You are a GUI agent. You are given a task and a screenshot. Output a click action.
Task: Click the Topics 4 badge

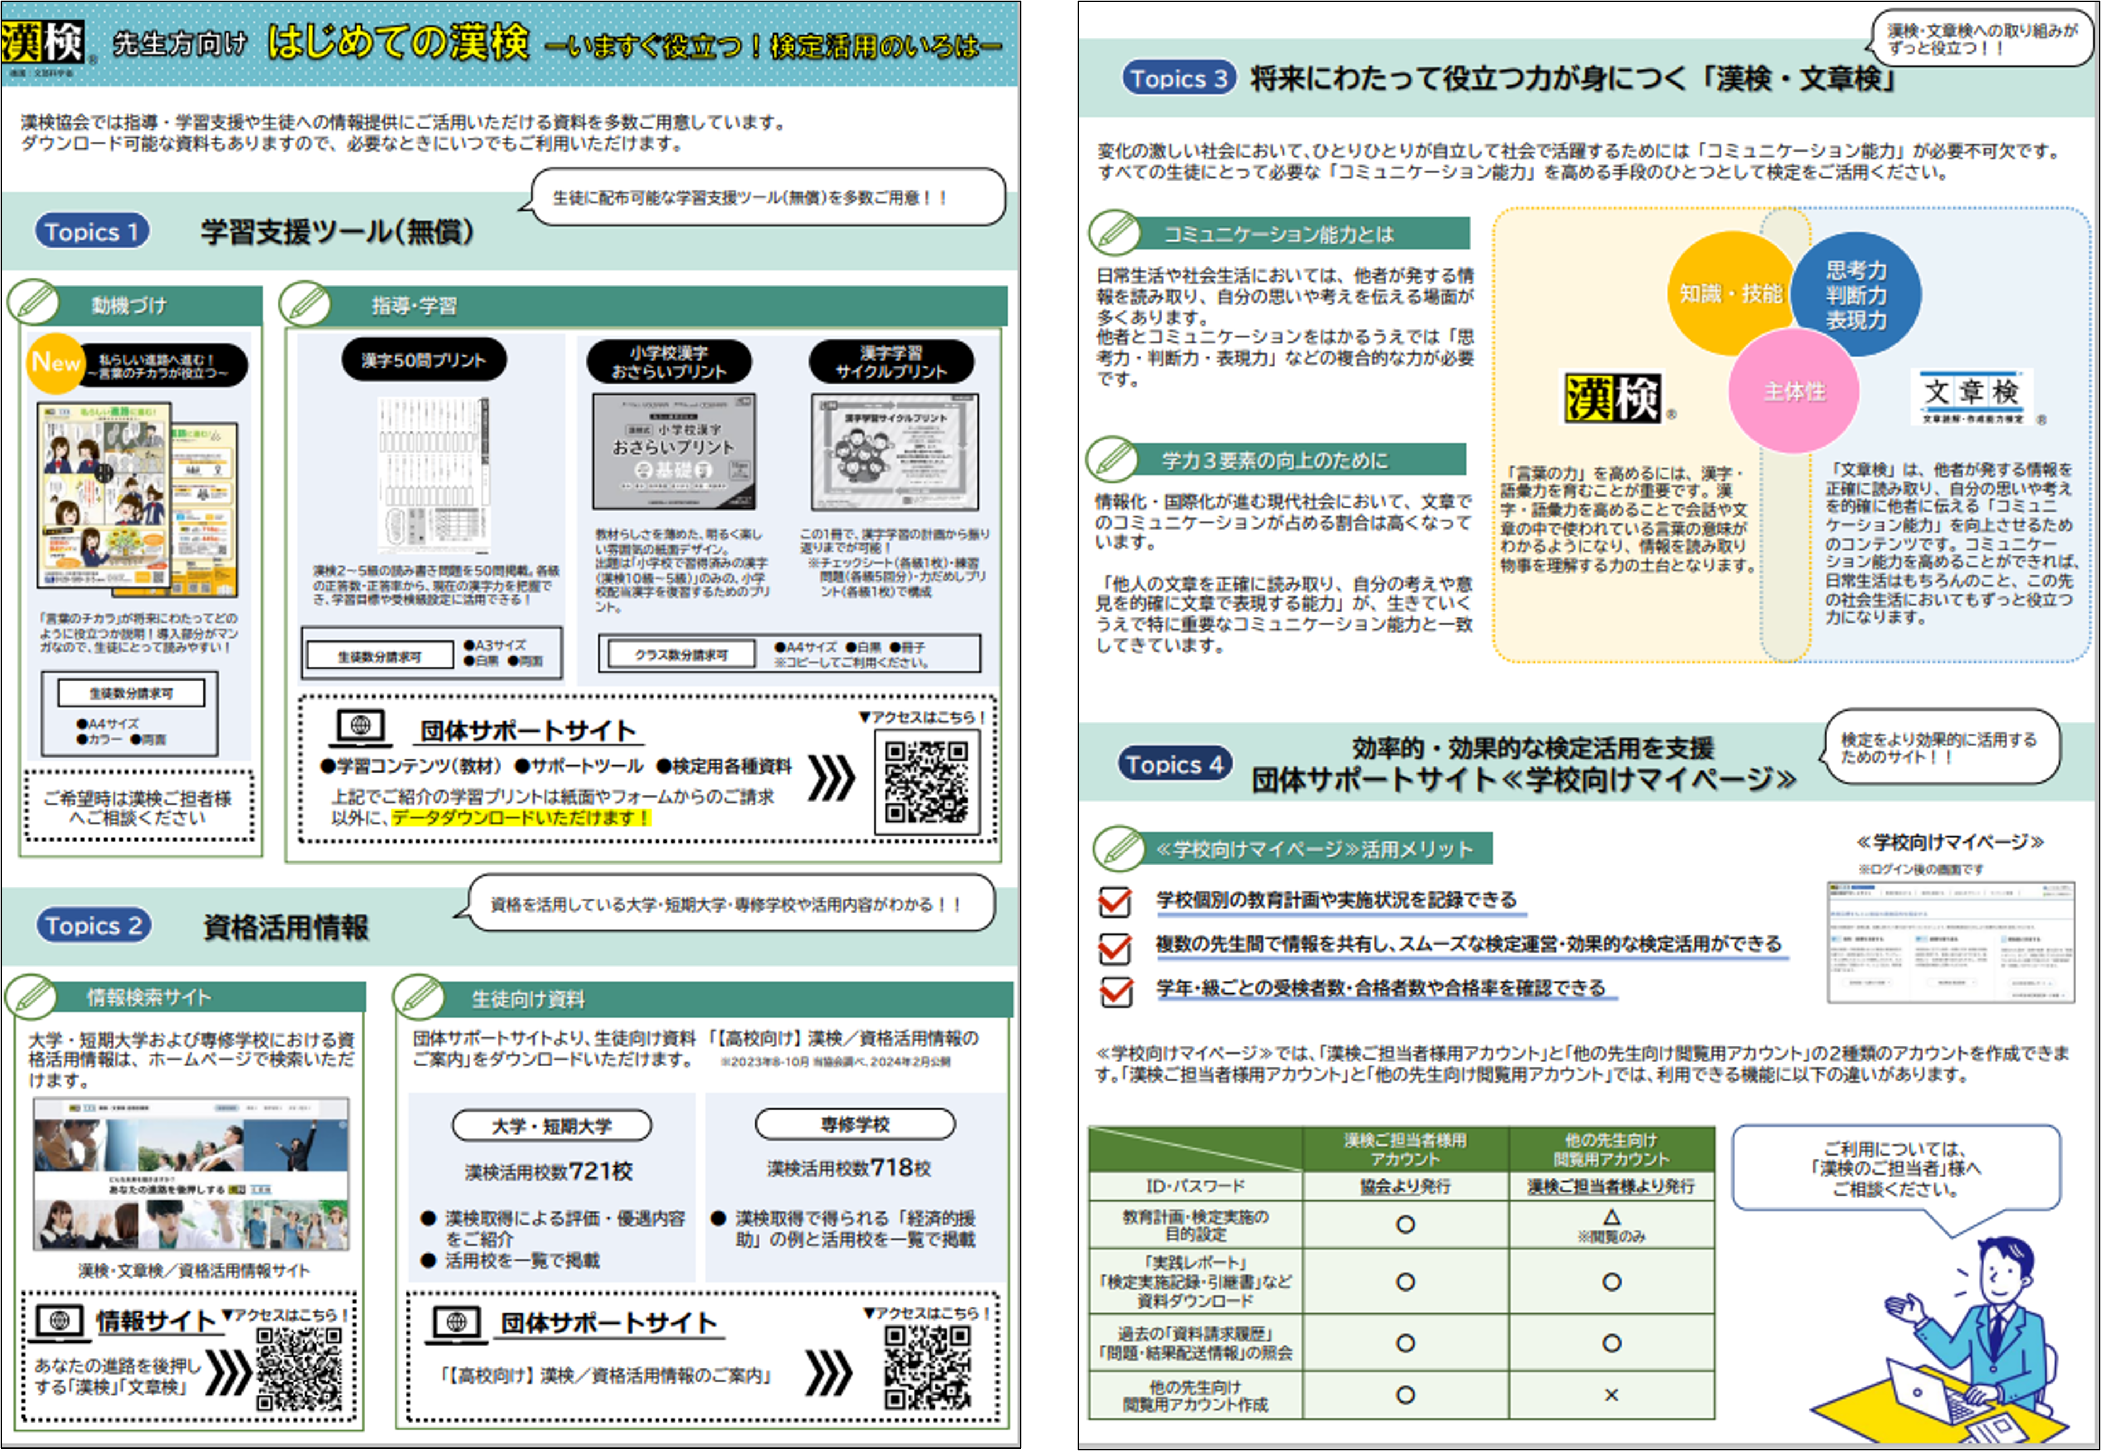1176,765
